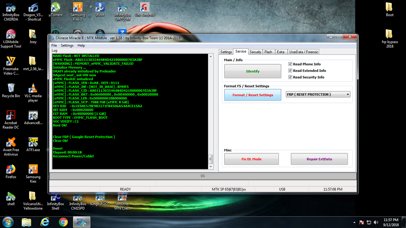Open File Explorer from taskbar
The height and width of the screenshot is (228, 406).
pyautogui.click(x=27, y=222)
